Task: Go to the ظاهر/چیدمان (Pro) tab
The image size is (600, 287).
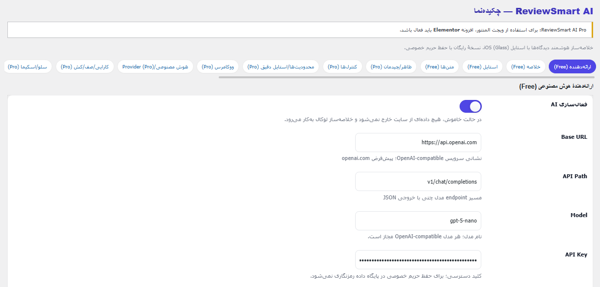Action: click(x=391, y=66)
